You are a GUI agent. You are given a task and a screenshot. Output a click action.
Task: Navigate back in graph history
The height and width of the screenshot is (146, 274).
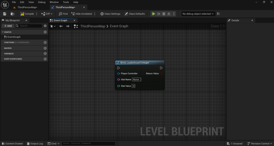tap(61, 26)
